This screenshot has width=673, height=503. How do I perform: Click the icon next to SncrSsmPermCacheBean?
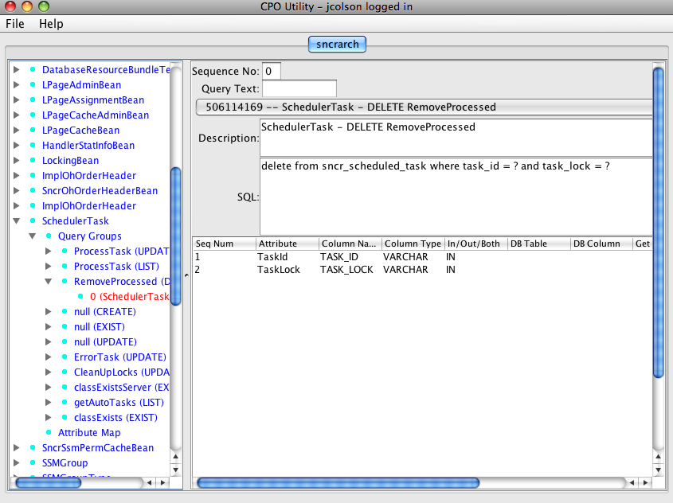(x=33, y=447)
